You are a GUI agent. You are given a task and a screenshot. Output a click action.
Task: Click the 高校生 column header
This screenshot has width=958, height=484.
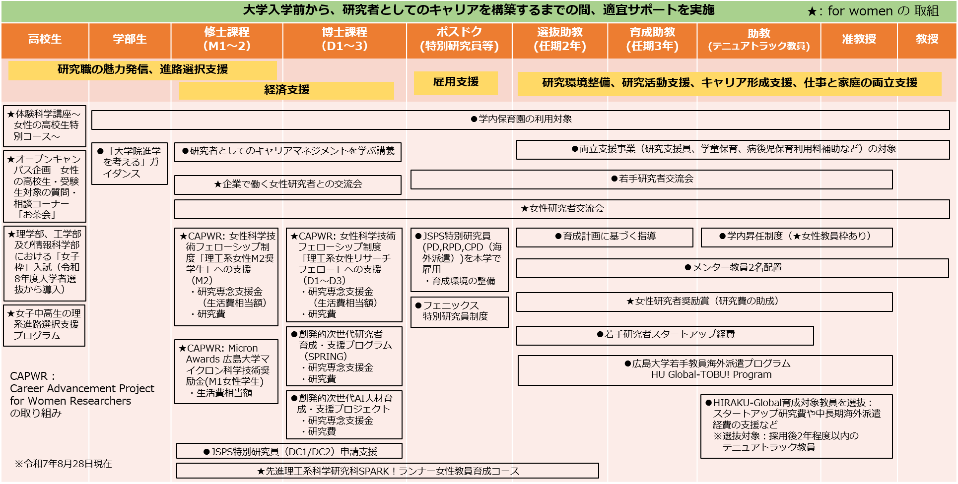(45, 40)
